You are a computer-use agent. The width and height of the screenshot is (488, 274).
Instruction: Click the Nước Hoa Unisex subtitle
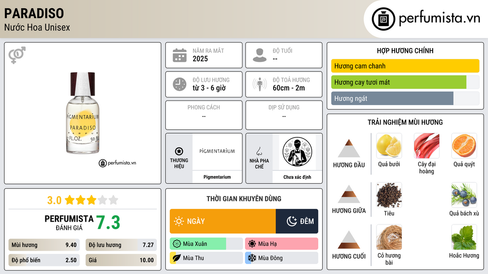pos(37,27)
